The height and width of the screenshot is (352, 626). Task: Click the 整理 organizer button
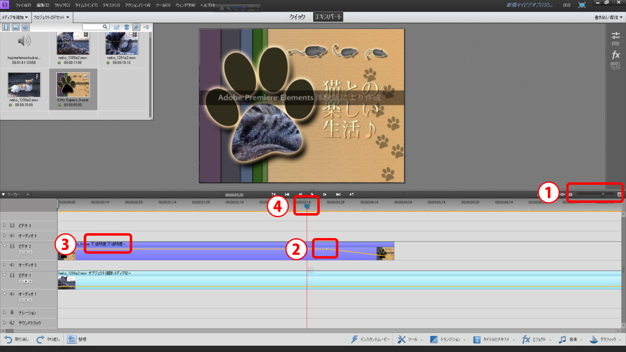(71, 339)
